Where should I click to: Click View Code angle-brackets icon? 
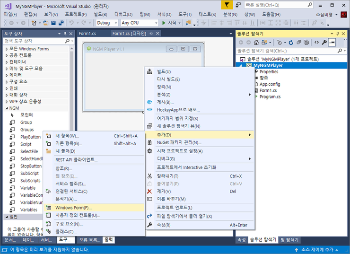pyautogui.click(x=316, y=43)
